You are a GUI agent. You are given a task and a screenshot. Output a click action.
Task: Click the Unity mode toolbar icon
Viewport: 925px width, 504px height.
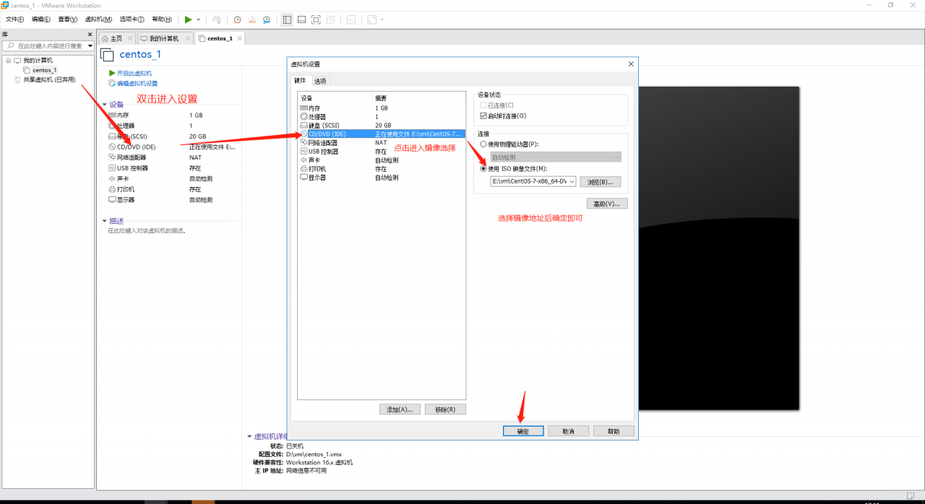[330, 19]
